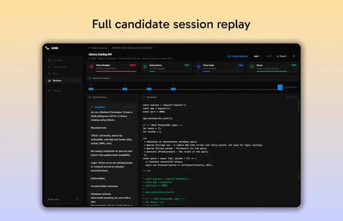343x221 pixels.
Task: Click the blue Time Used clock icon
Action: click(x=199, y=67)
